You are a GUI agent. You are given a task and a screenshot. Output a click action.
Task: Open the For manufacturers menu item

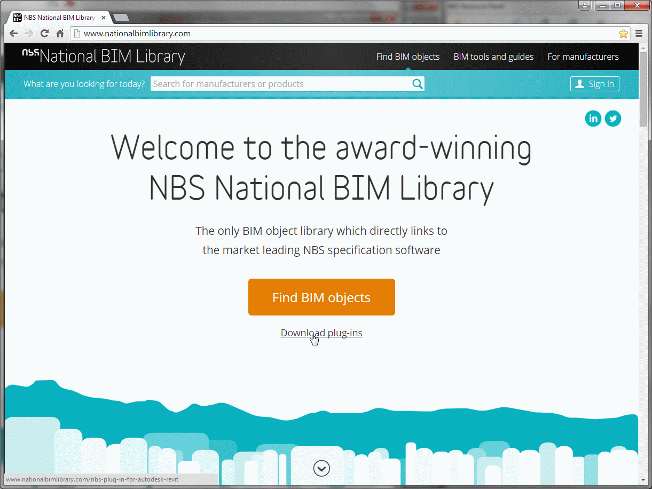(583, 57)
